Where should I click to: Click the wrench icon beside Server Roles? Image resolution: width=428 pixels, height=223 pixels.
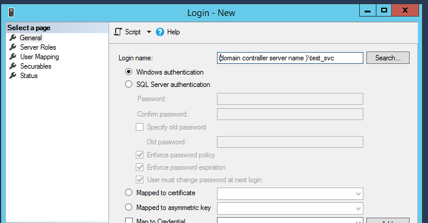(x=13, y=47)
